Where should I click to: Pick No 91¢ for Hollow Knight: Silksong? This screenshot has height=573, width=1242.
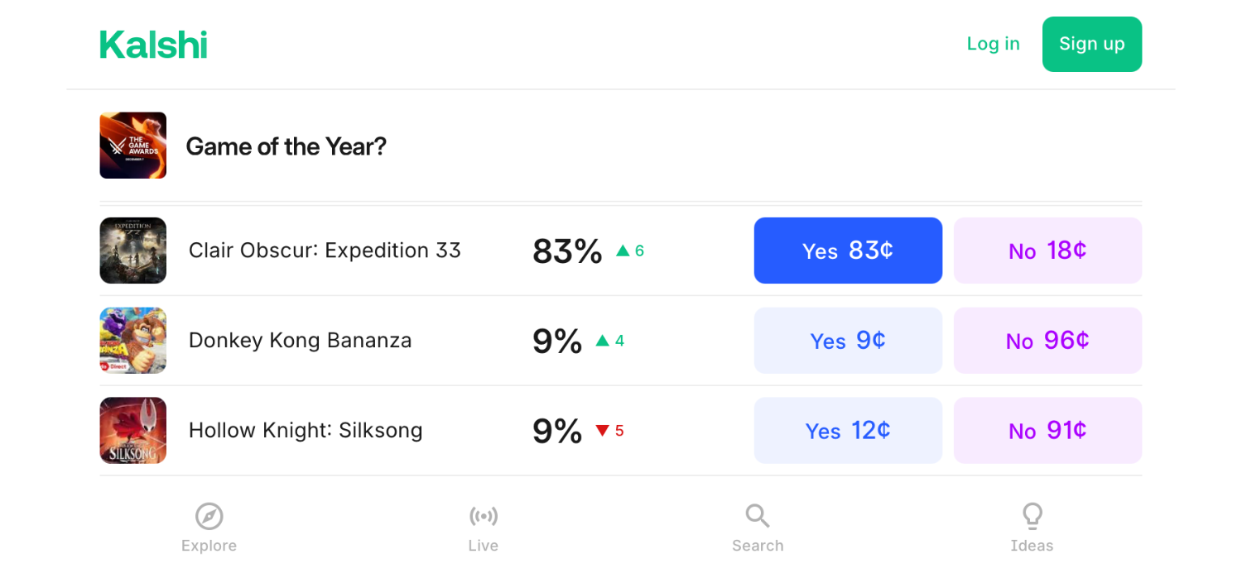coord(1048,431)
